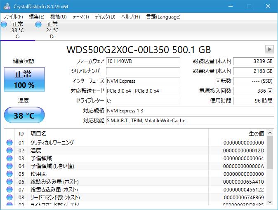
Task: Click the 総書込量 (ホスト) label
Action: (x=212, y=71)
